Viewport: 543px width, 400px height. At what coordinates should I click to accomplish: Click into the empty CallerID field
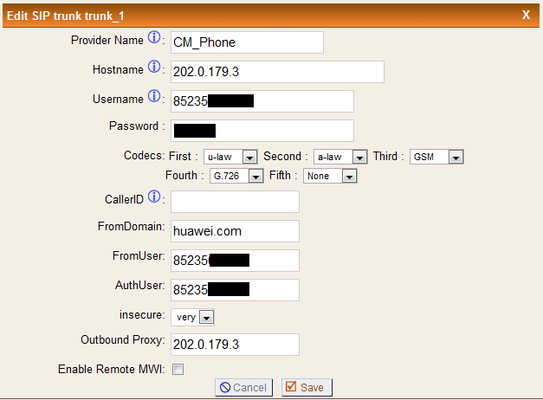235,202
